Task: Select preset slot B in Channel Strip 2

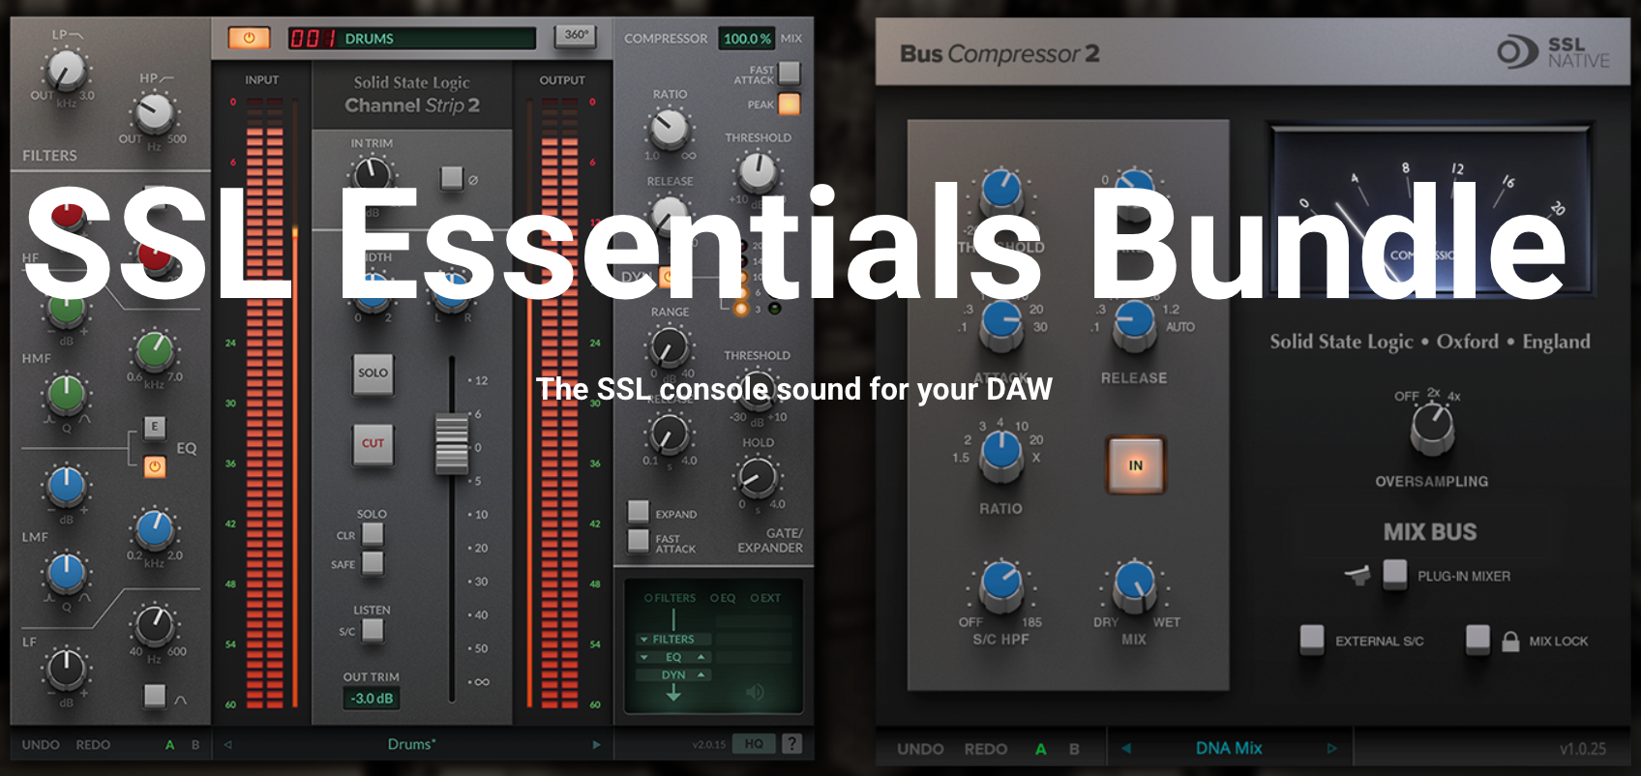Action: click(195, 744)
